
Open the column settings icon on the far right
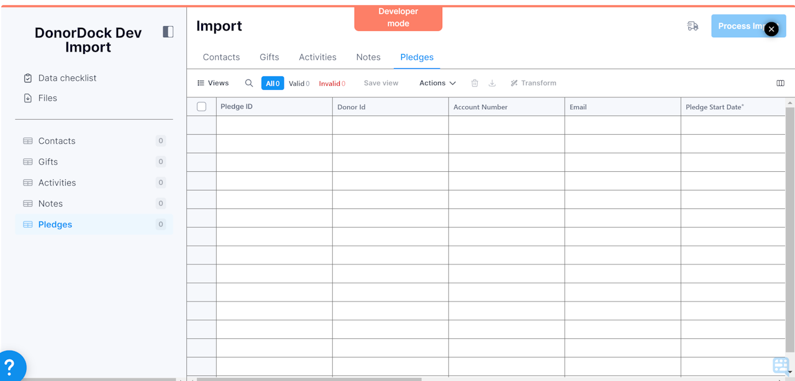780,82
